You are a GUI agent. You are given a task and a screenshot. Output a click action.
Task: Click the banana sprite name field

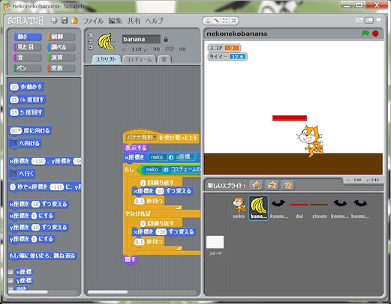tap(141, 39)
